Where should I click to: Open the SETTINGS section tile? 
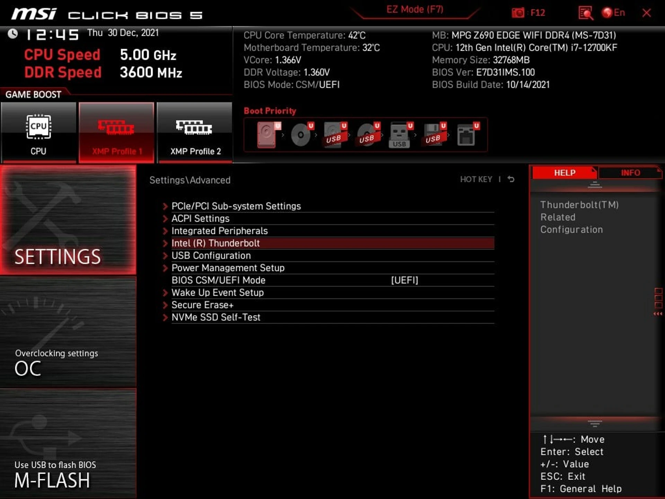[x=68, y=220]
